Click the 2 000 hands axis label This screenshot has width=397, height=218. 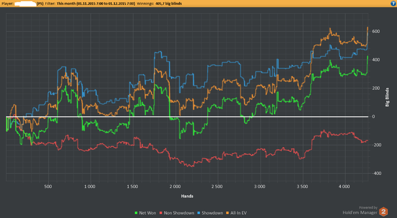tap(175, 187)
